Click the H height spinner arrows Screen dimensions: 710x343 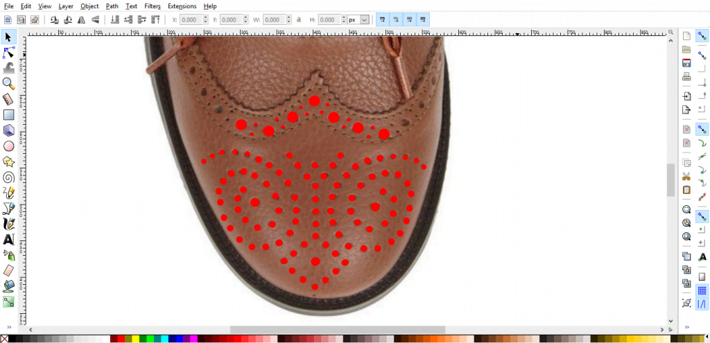pyautogui.click(x=344, y=20)
